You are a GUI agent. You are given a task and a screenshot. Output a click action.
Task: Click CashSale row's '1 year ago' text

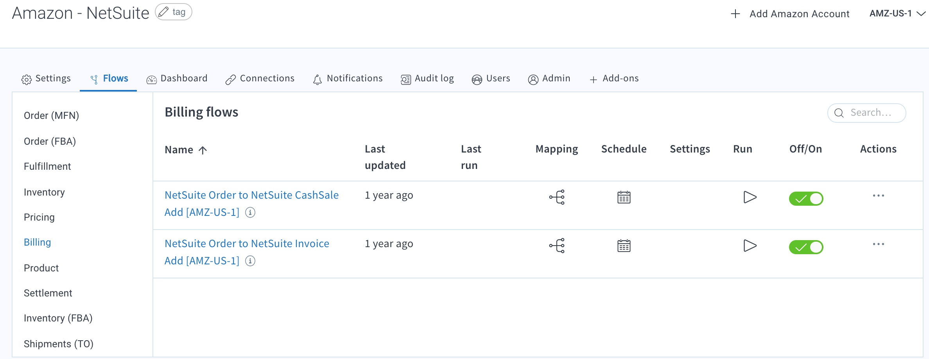tap(389, 195)
